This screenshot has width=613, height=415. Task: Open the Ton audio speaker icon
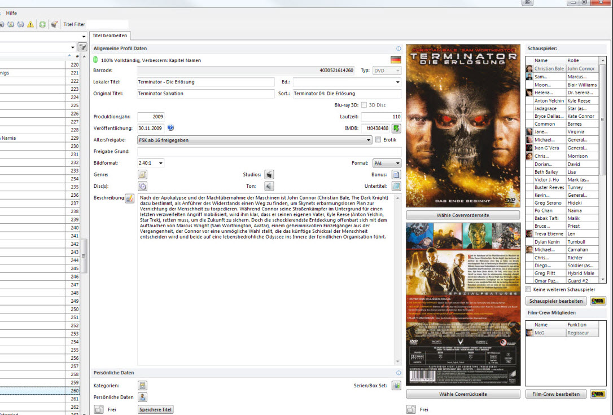point(269,186)
